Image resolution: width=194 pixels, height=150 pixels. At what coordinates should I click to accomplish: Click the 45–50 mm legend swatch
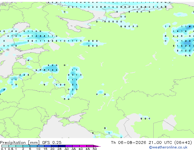click(x=90, y=146)
